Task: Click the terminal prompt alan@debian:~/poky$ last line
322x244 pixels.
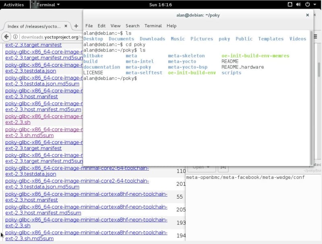Action: (110, 78)
